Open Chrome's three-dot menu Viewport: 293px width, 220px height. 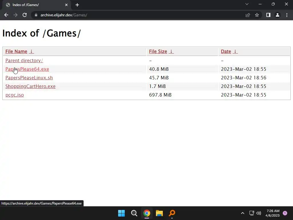click(287, 15)
